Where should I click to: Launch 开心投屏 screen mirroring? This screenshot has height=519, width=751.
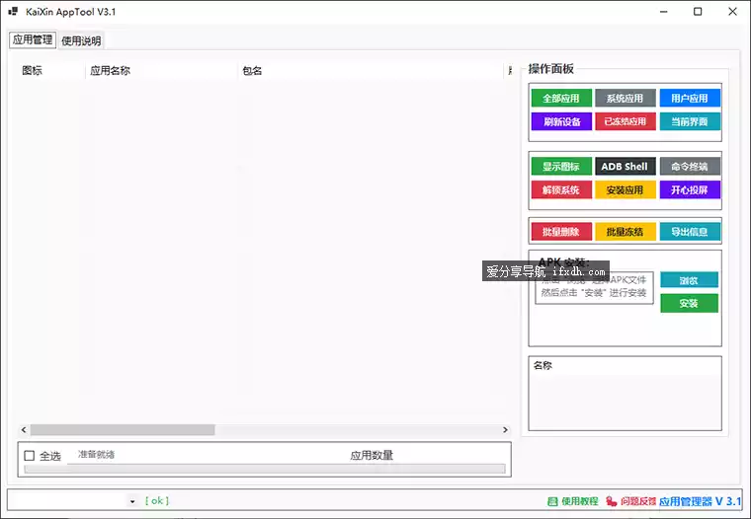(x=690, y=189)
